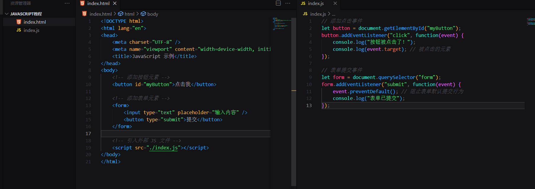
Task: Click HTML5 icon beside index.html in explorer
Action: pyautogui.click(x=19, y=22)
